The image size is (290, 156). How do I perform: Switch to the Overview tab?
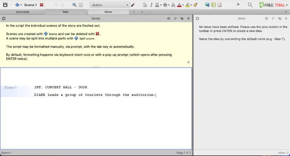(x=22, y=12)
